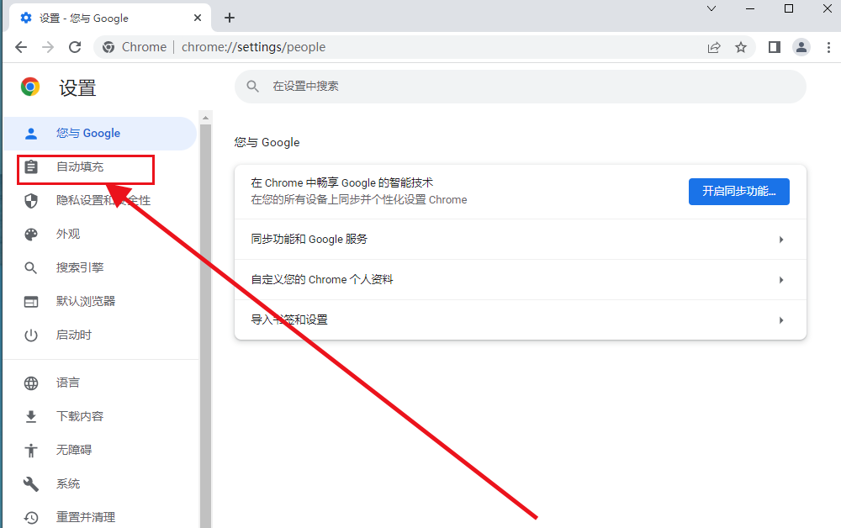Click the download icon for 下载内容
841x528 pixels.
coord(31,416)
